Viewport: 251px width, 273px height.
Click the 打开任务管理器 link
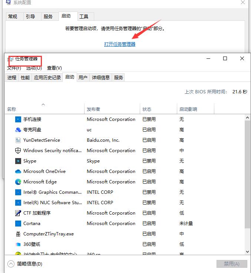point(120,44)
